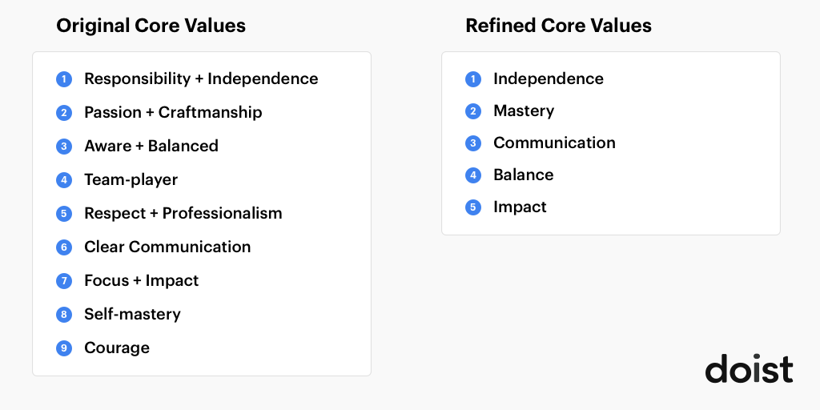
Task: Select Independence in the refined list
Action: pos(549,78)
